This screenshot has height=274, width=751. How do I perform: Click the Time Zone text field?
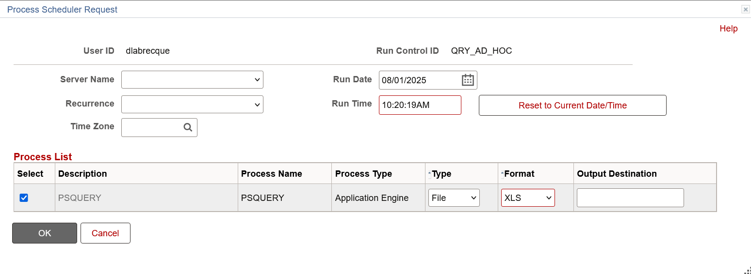[151, 127]
